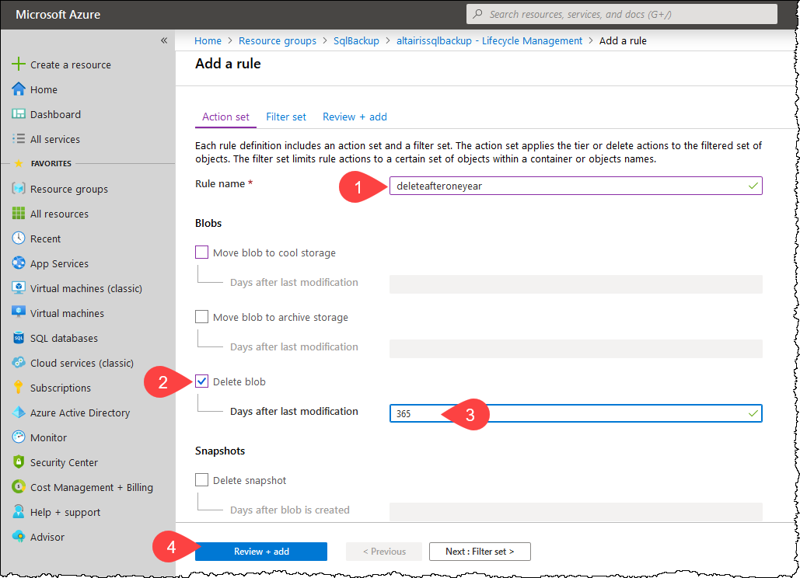Click the All resources grid icon
Screen dimensions: 800x578
pos(19,213)
